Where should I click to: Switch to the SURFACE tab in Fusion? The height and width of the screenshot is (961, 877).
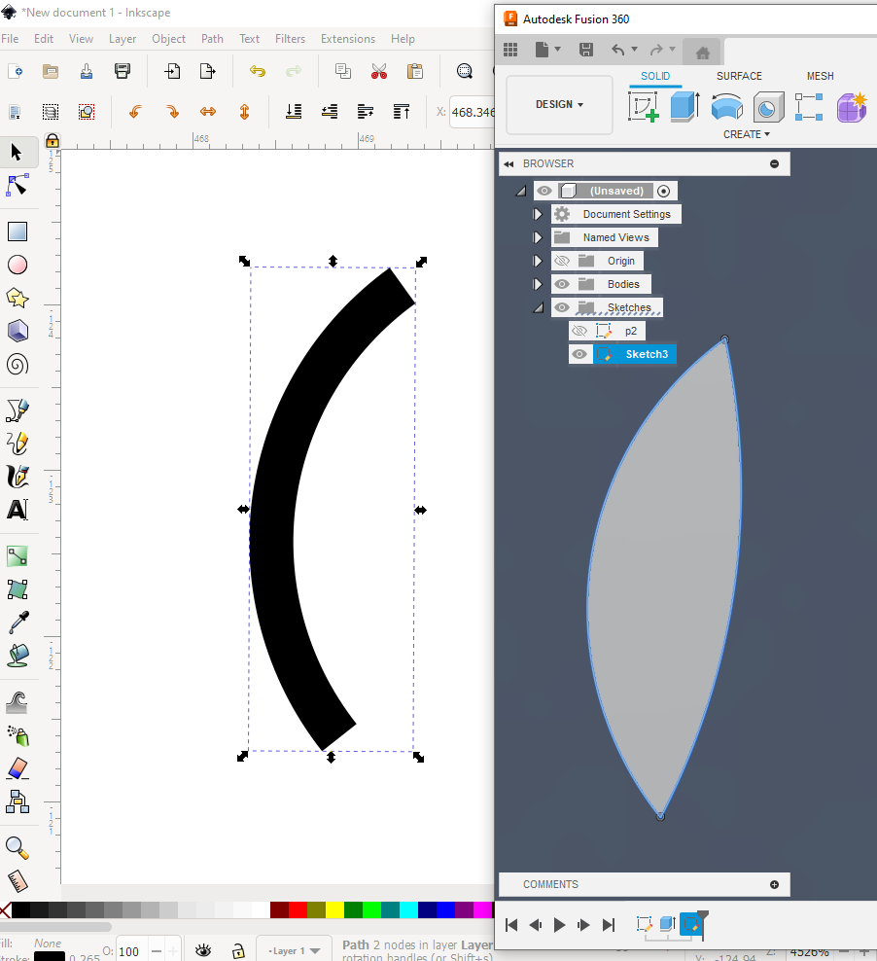point(738,76)
